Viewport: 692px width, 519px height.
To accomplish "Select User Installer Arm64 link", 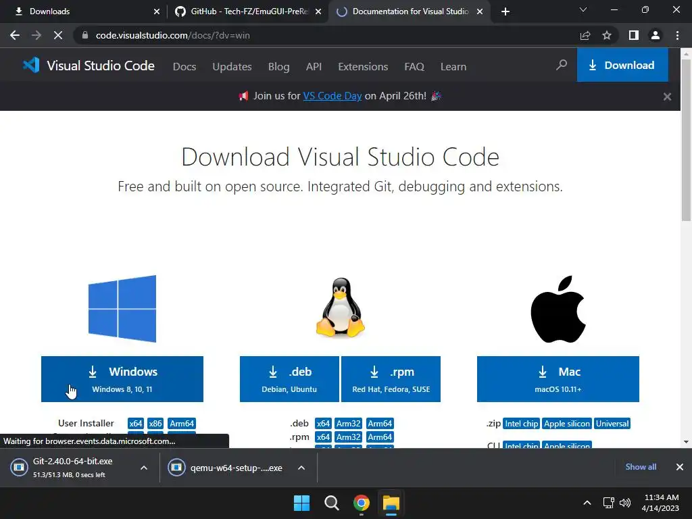I will pos(182,423).
